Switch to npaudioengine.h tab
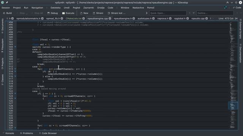Viewport: 243px width, 136px height. click(123, 19)
